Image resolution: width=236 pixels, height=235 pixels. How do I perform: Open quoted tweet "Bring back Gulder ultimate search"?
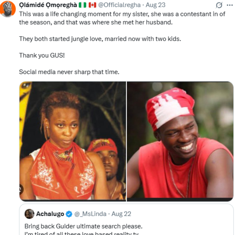point(83,226)
